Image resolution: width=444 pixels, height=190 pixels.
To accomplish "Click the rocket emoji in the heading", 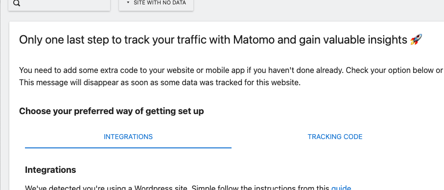I will click(416, 40).
